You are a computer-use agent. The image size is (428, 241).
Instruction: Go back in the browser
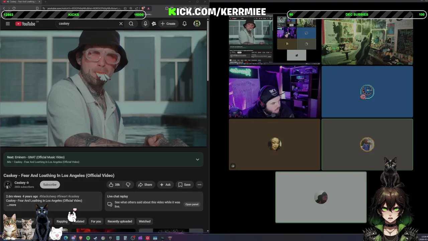point(4,8)
